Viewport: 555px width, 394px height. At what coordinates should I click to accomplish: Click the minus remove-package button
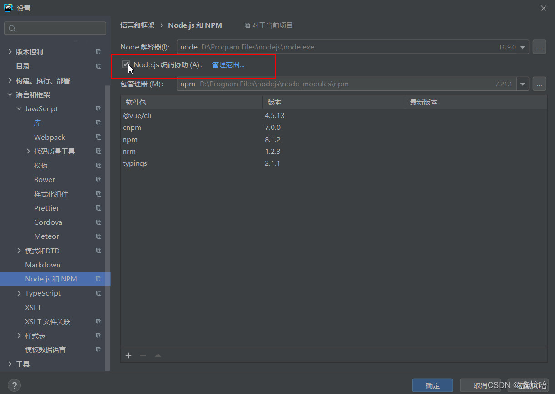143,355
